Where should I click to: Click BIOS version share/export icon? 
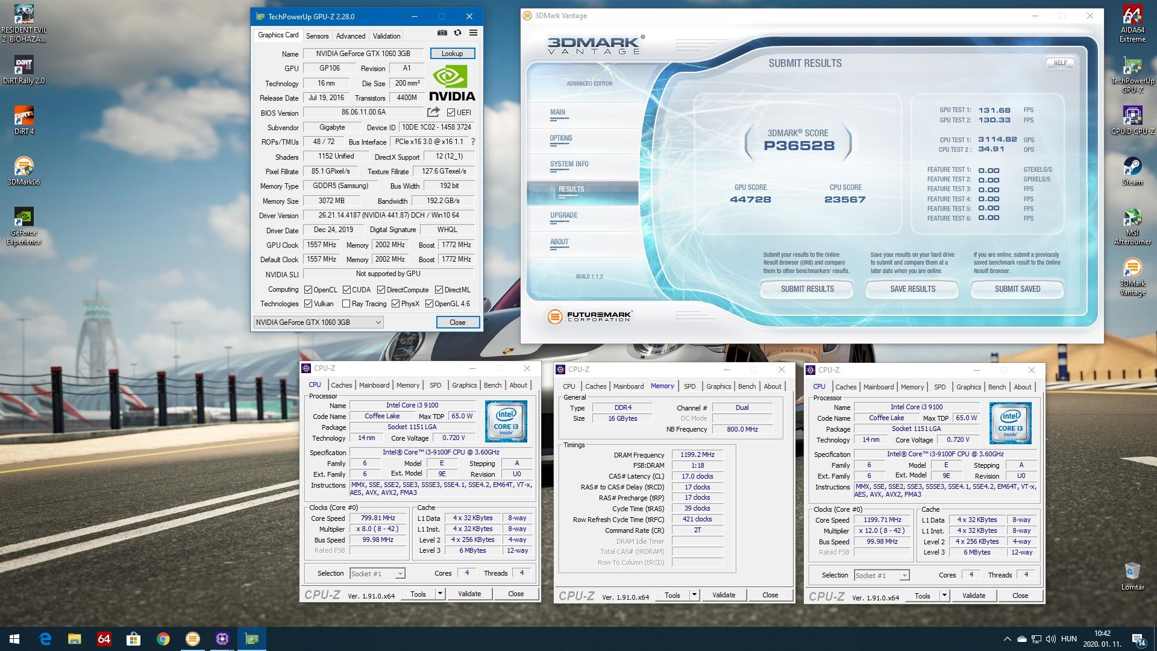tap(433, 112)
